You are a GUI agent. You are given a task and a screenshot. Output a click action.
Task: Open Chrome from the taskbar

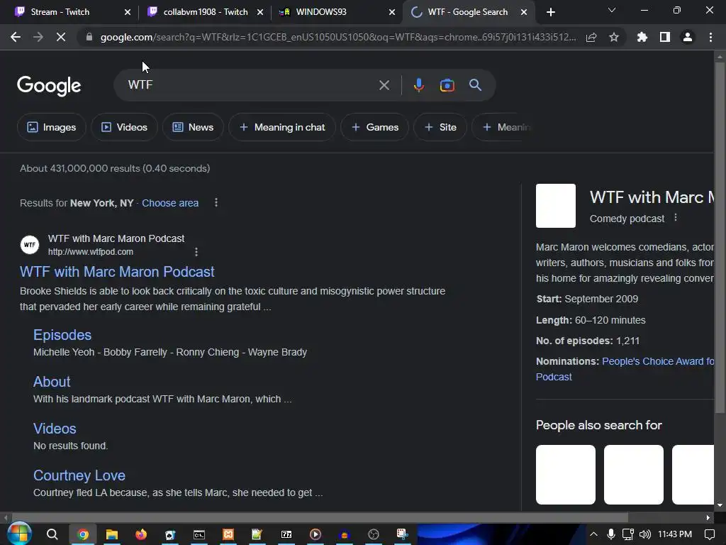click(x=83, y=534)
